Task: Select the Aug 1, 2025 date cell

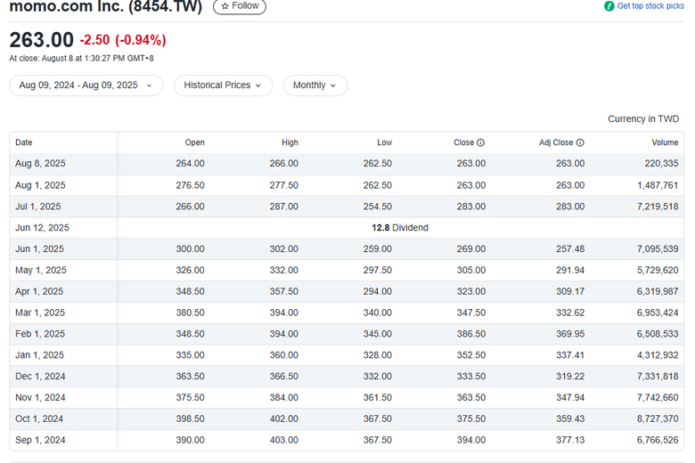Action: pos(40,185)
